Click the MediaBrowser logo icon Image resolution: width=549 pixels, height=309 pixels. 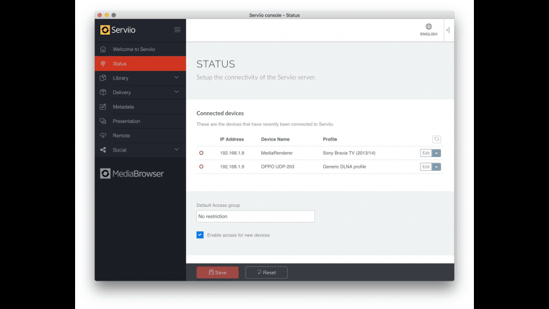tap(105, 173)
